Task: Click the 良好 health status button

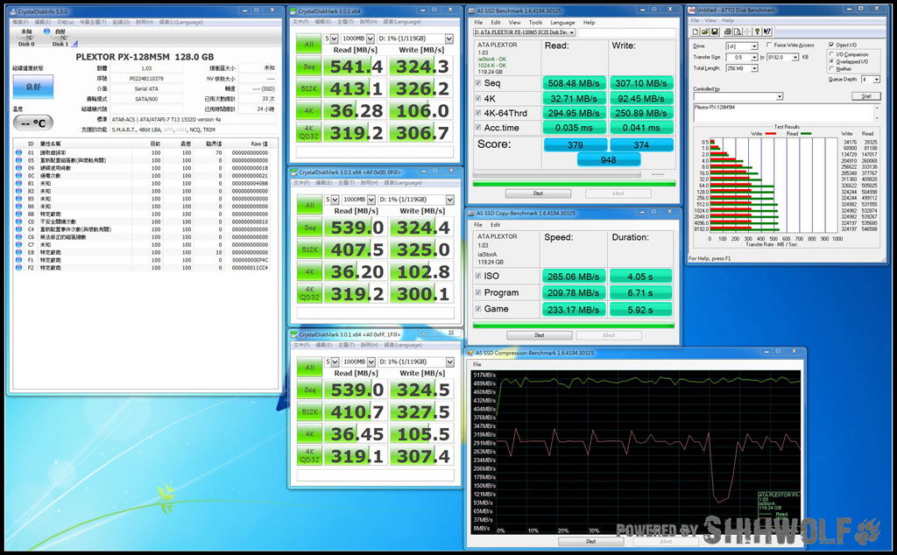Action: coord(33,87)
